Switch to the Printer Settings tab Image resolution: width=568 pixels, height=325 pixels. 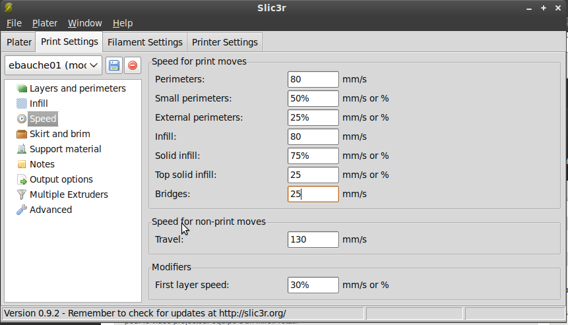pyautogui.click(x=225, y=42)
